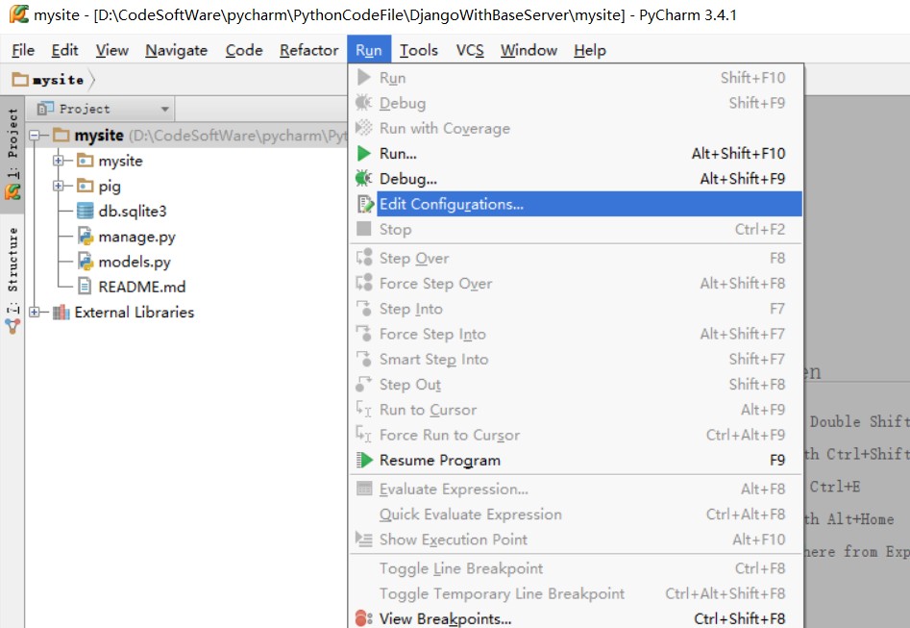The width and height of the screenshot is (910, 628).
Task: Expand the mysite subfolder
Action: (x=58, y=161)
